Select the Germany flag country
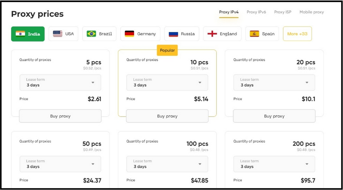The image size is (343, 190). tap(140, 34)
